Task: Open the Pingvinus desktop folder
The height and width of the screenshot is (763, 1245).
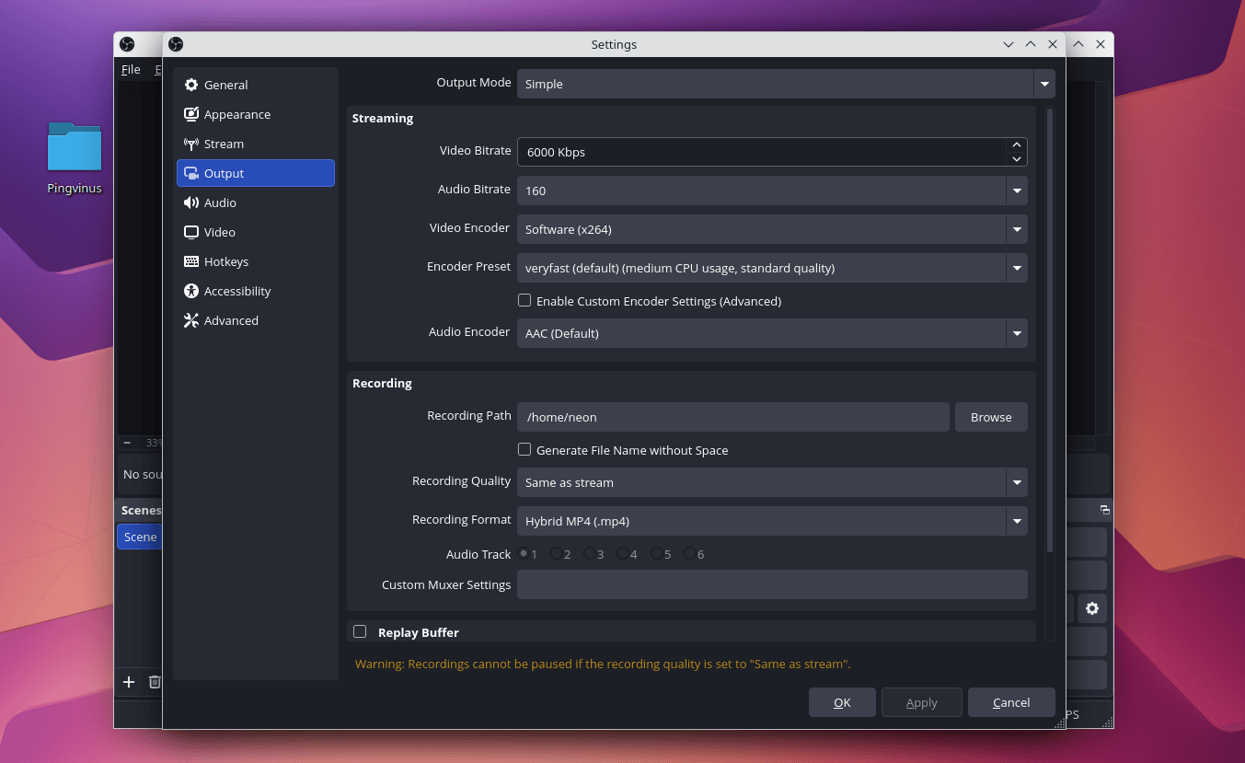Action: pyautogui.click(x=75, y=149)
